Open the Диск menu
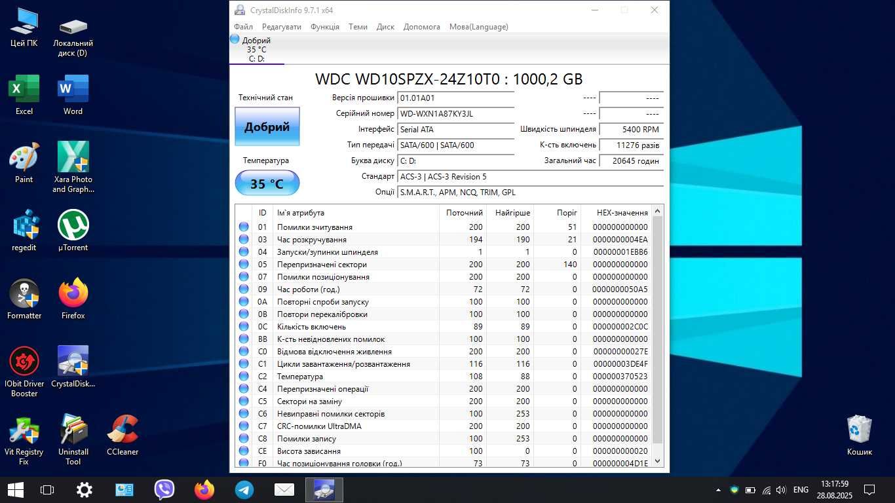 (385, 27)
